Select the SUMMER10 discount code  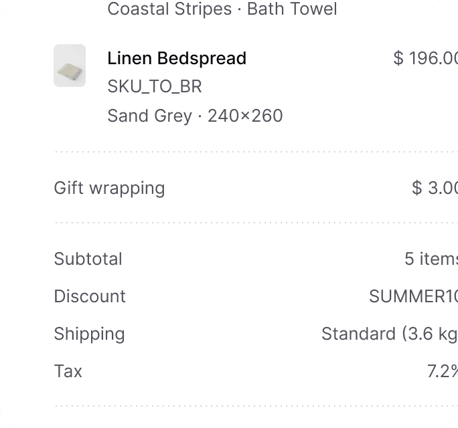(413, 296)
